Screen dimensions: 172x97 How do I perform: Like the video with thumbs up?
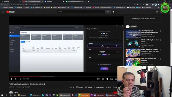click(72, 87)
